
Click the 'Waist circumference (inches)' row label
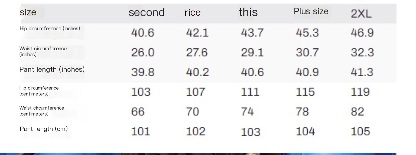coord(43,51)
